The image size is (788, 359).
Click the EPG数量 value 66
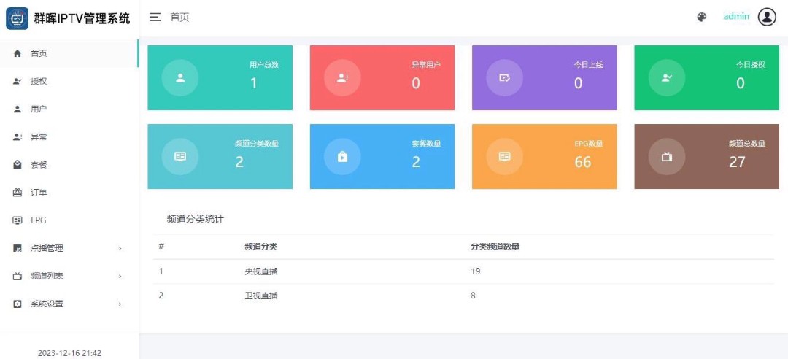tap(583, 162)
